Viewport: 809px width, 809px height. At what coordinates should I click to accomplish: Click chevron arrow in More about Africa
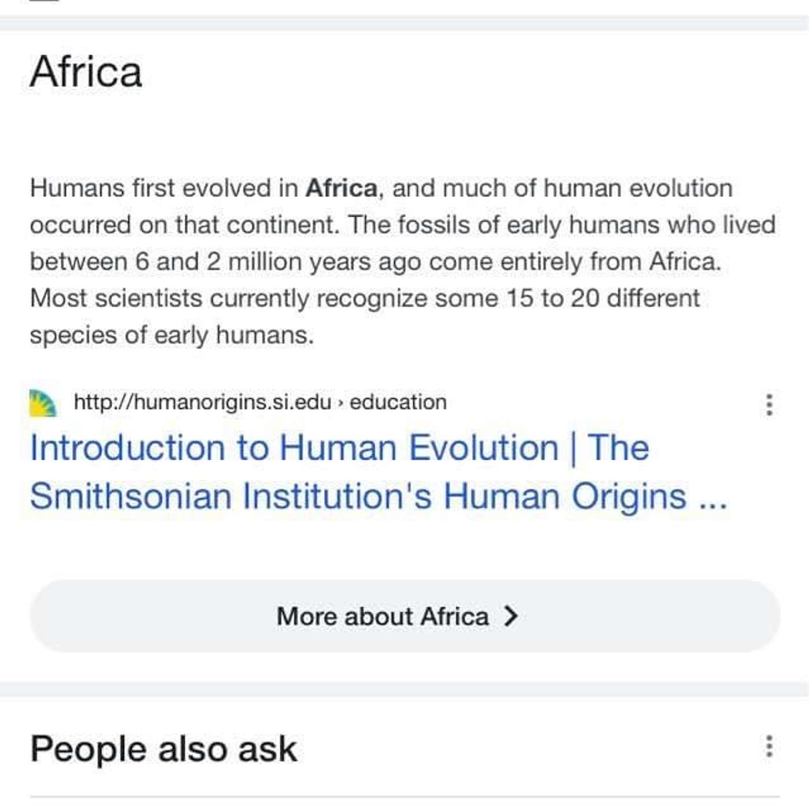[x=510, y=616]
